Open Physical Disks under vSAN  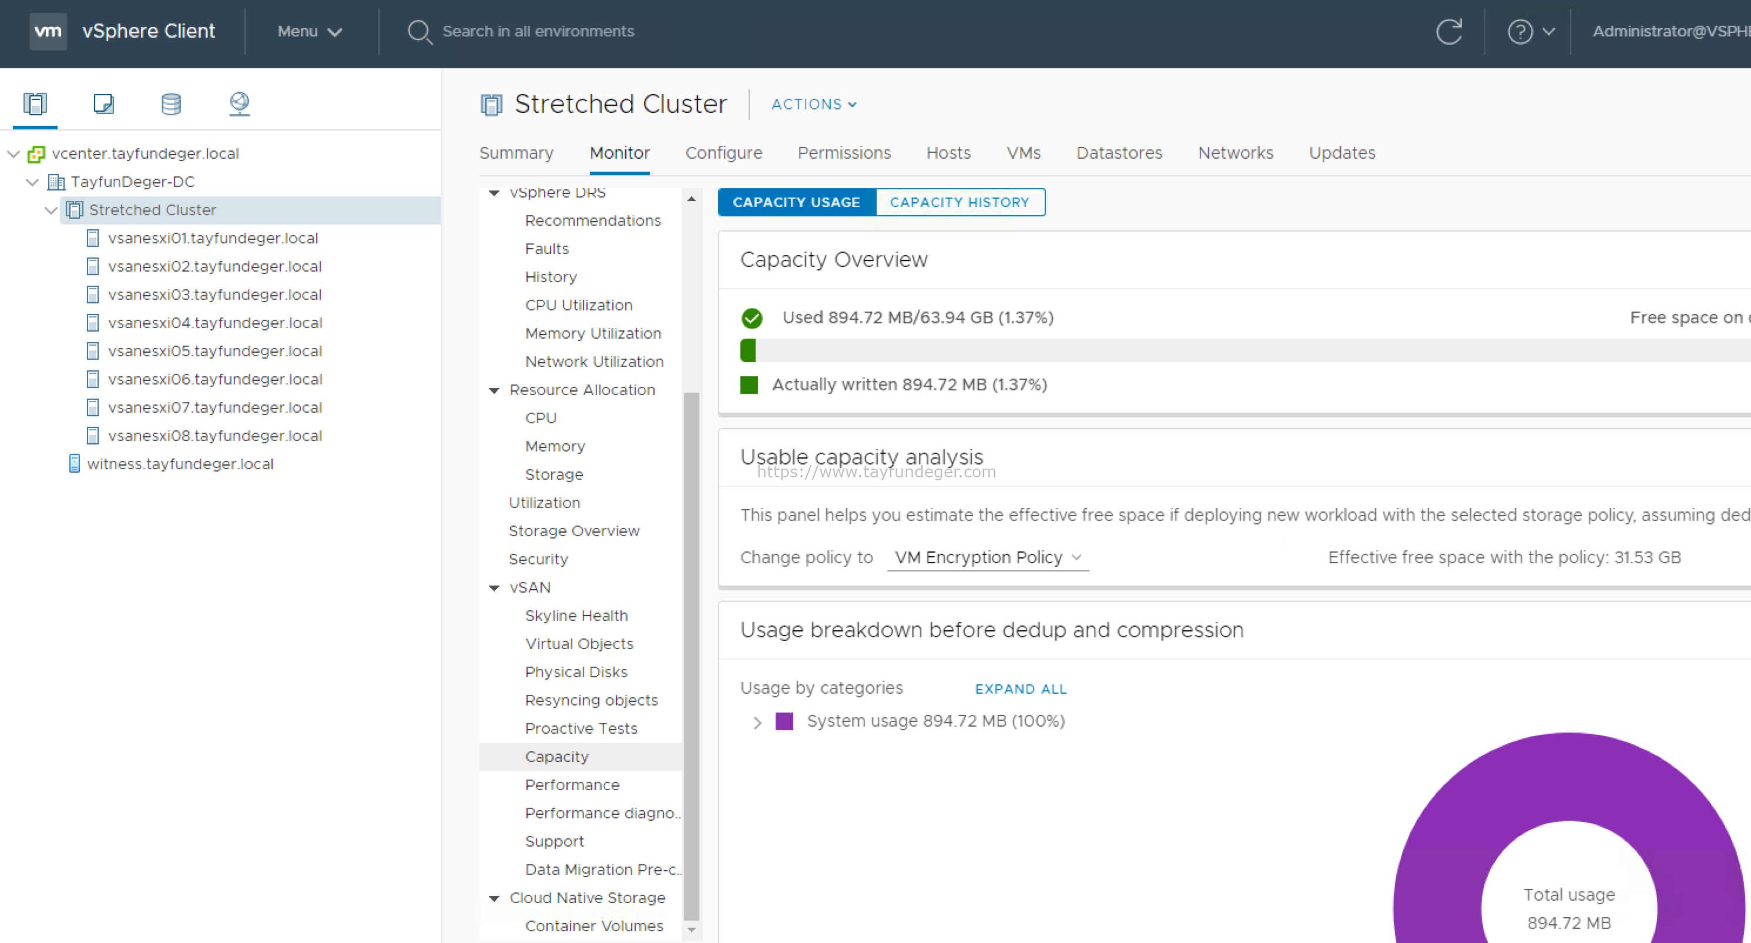[x=576, y=673]
